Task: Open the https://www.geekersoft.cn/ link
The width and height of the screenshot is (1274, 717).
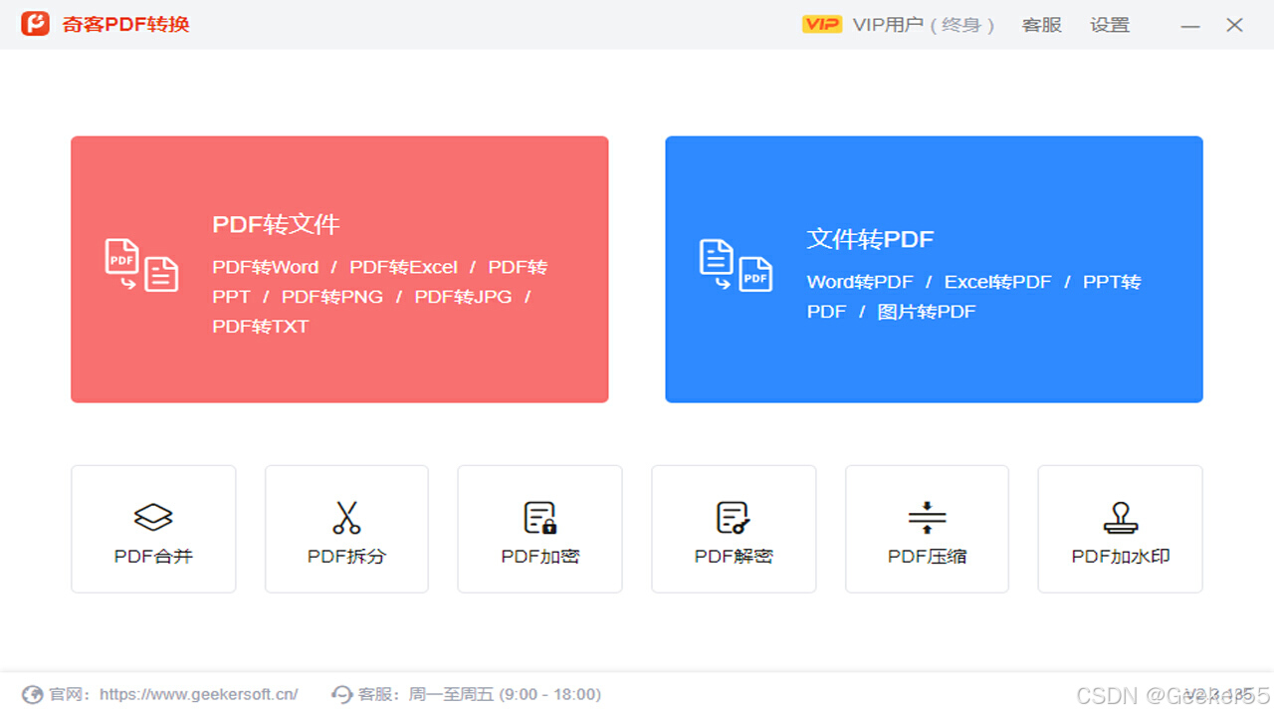Action: click(x=199, y=694)
